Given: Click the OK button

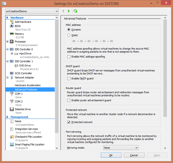Looking at the screenshot, I should coord(111,155).
